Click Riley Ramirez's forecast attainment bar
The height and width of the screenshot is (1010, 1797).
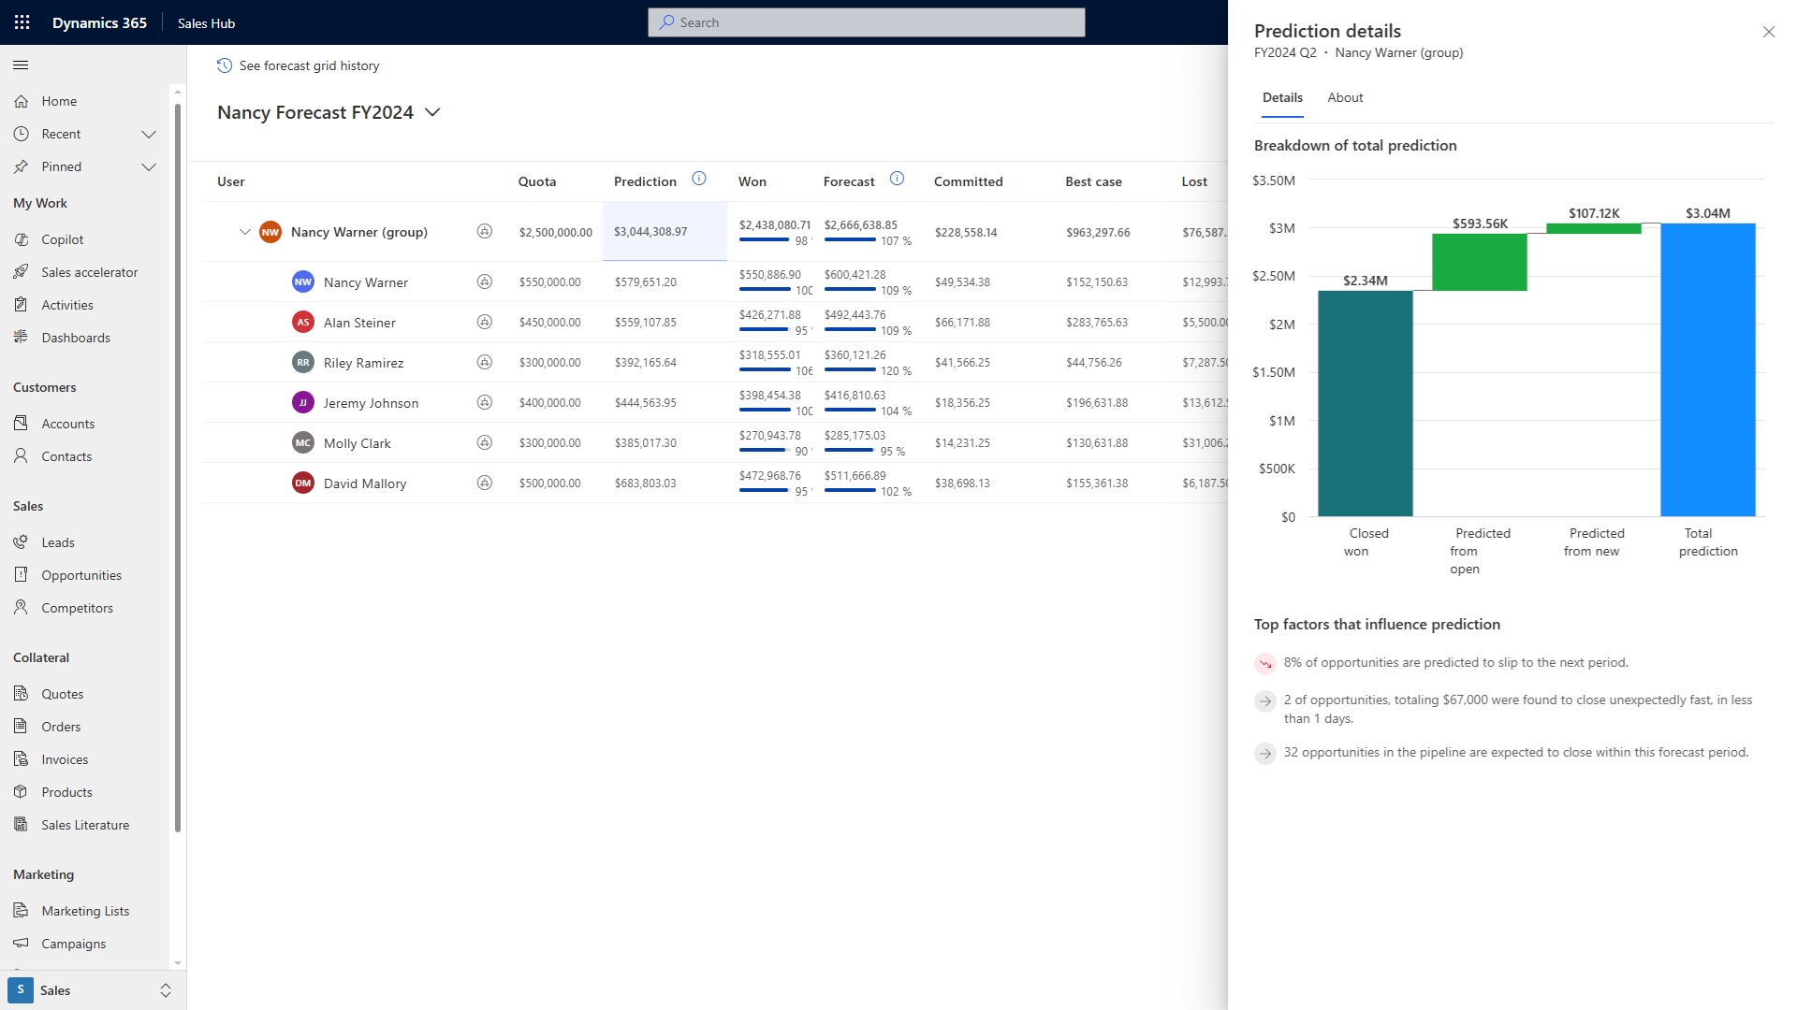point(854,369)
